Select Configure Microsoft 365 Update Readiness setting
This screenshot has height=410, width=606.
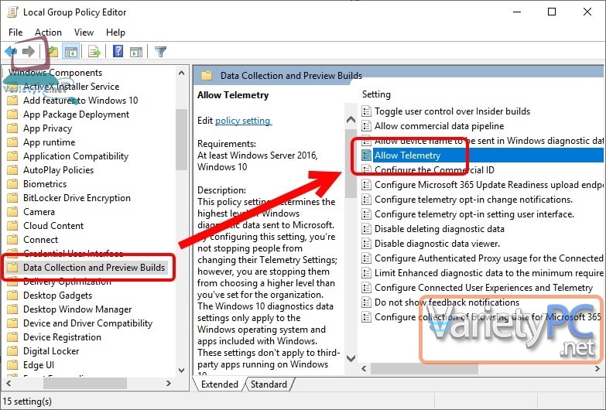click(x=488, y=185)
